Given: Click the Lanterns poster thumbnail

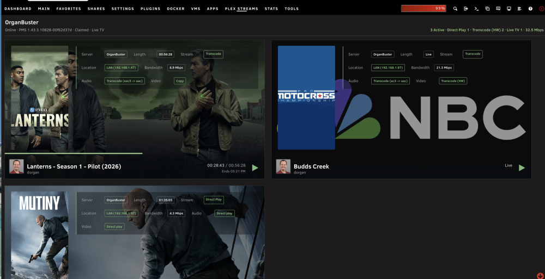Looking at the screenshot, I should pyautogui.click(x=40, y=98).
